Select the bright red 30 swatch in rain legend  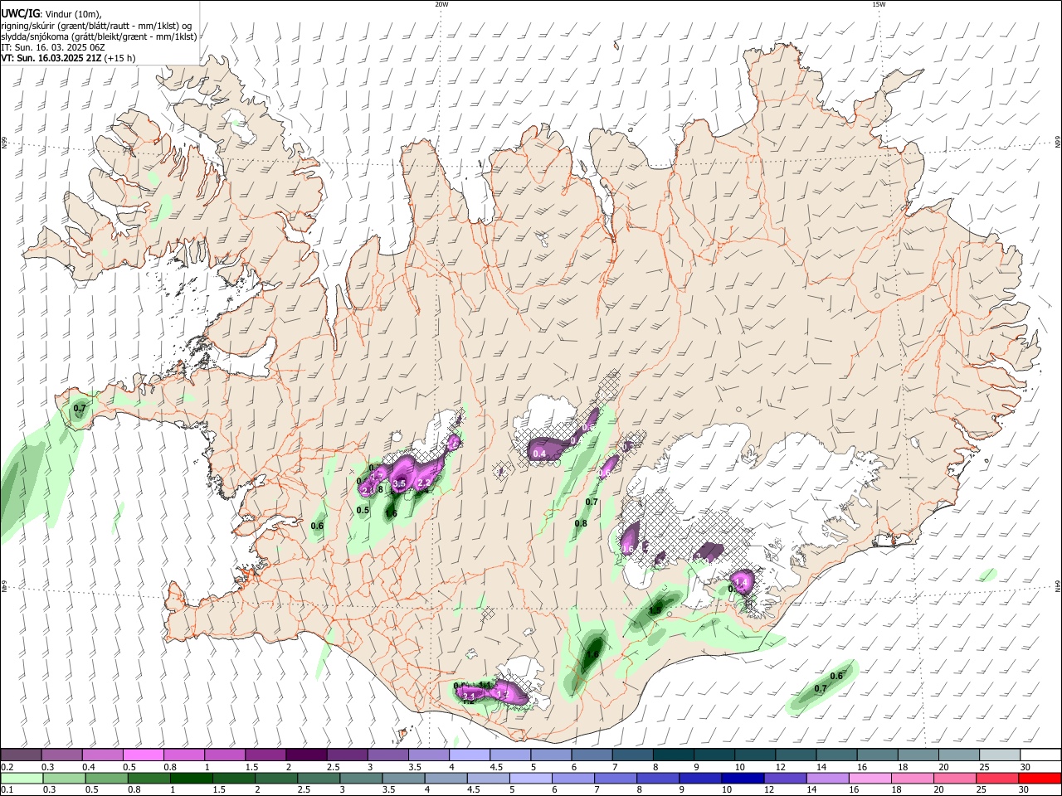pos(1040,778)
